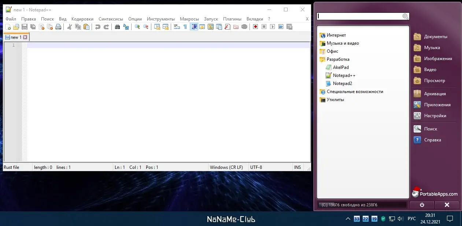Toggle synchronized horizontal scrolling

click(x=166, y=27)
